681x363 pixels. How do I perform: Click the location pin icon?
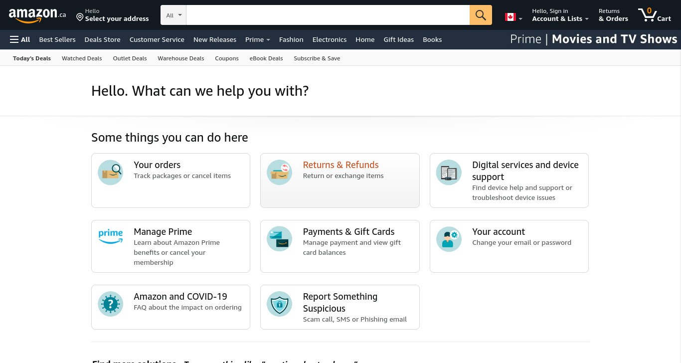tap(80, 17)
